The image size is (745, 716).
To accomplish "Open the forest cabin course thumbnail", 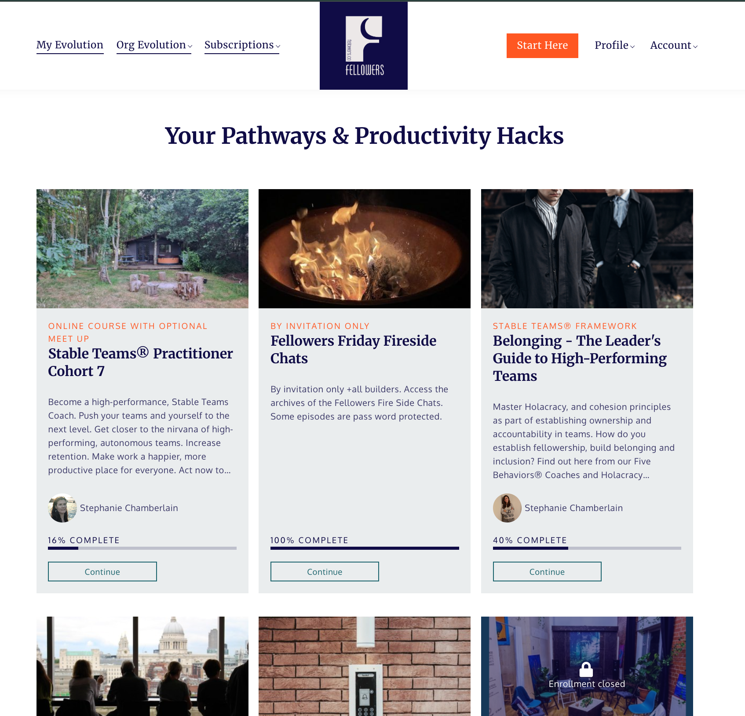I will [142, 248].
